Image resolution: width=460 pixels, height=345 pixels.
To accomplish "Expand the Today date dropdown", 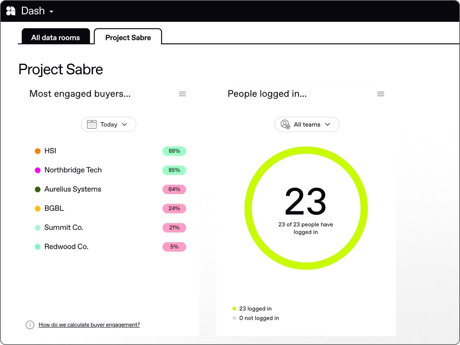I will click(x=124, y=124).
